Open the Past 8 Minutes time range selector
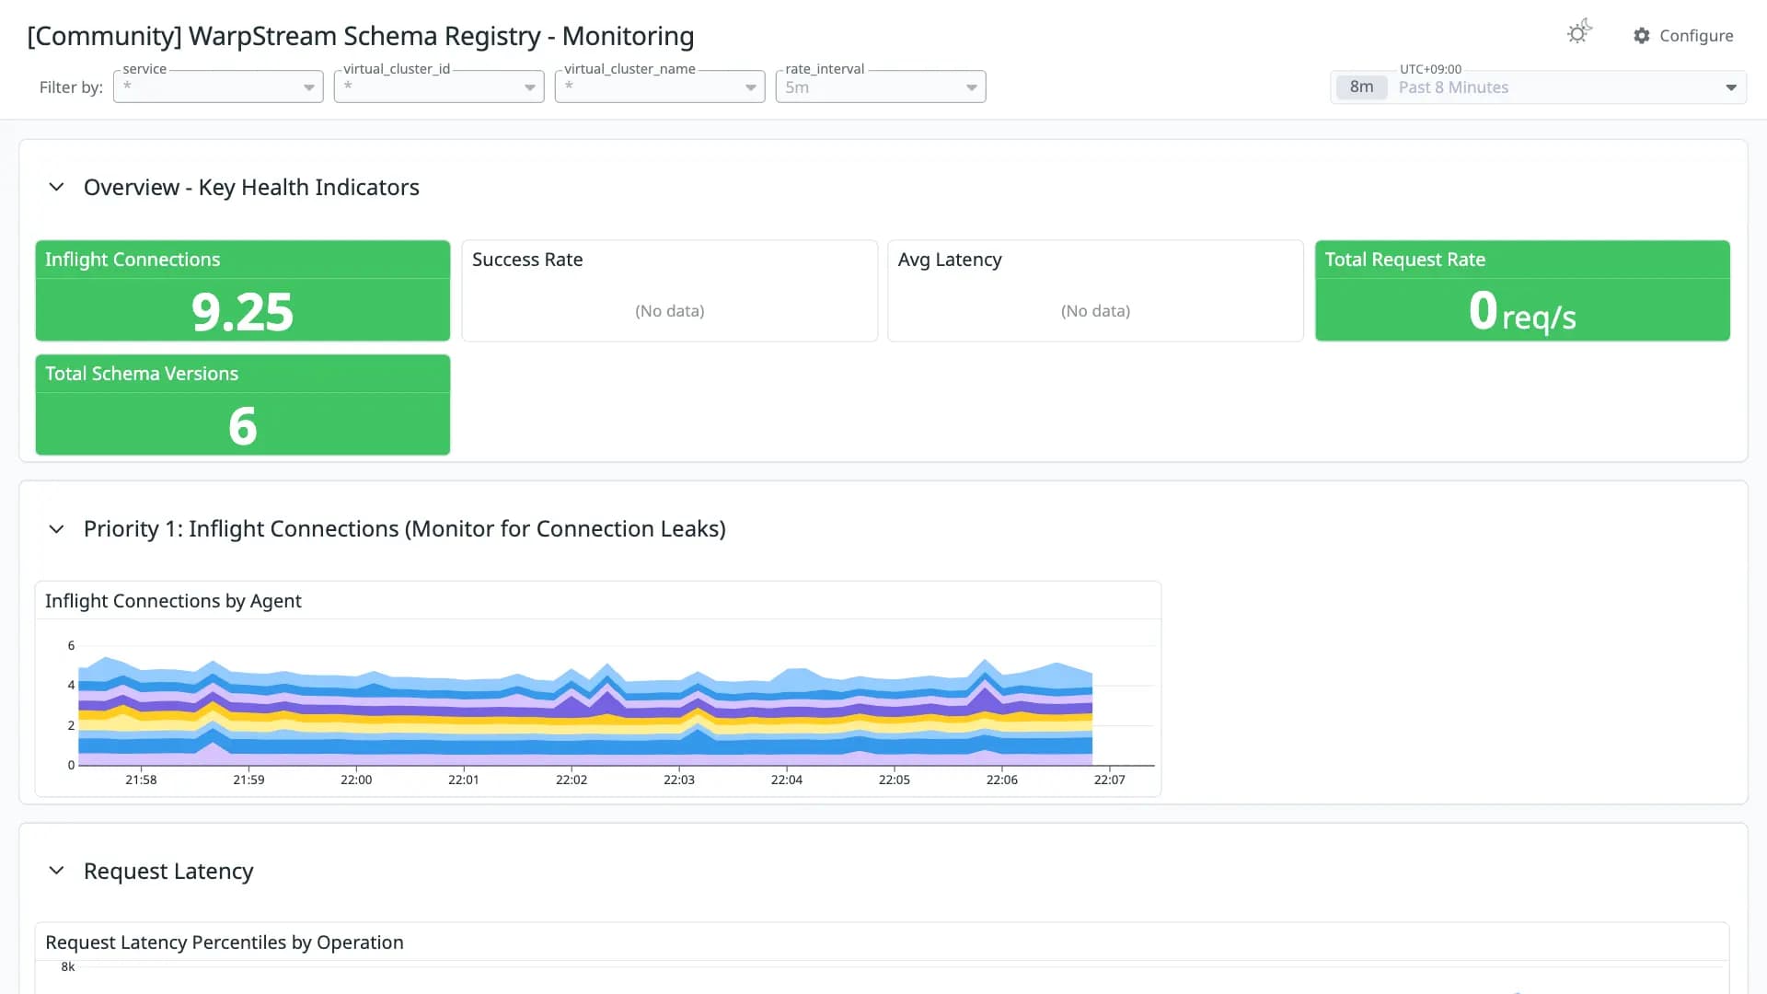 (1538, 87)
